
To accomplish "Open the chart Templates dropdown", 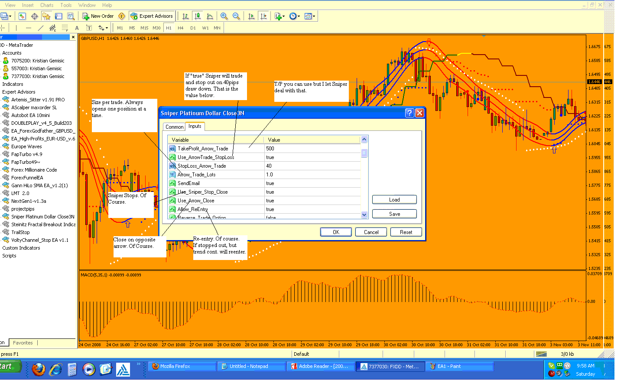I will [x=310, y=16].
